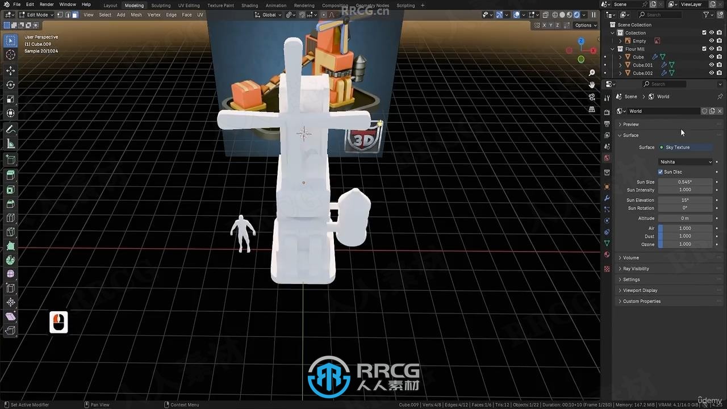Expand the Viewport Display panel

point(640,290)
